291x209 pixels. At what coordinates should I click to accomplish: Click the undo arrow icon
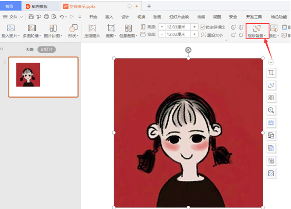coord(62,17)
